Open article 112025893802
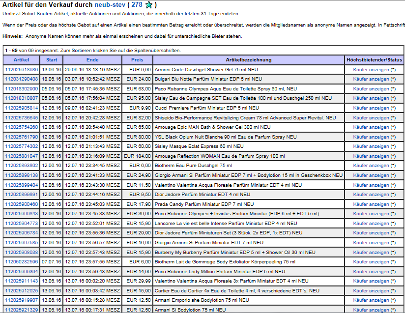The width and height of the screenshot is (405, 313). (22, 165)
